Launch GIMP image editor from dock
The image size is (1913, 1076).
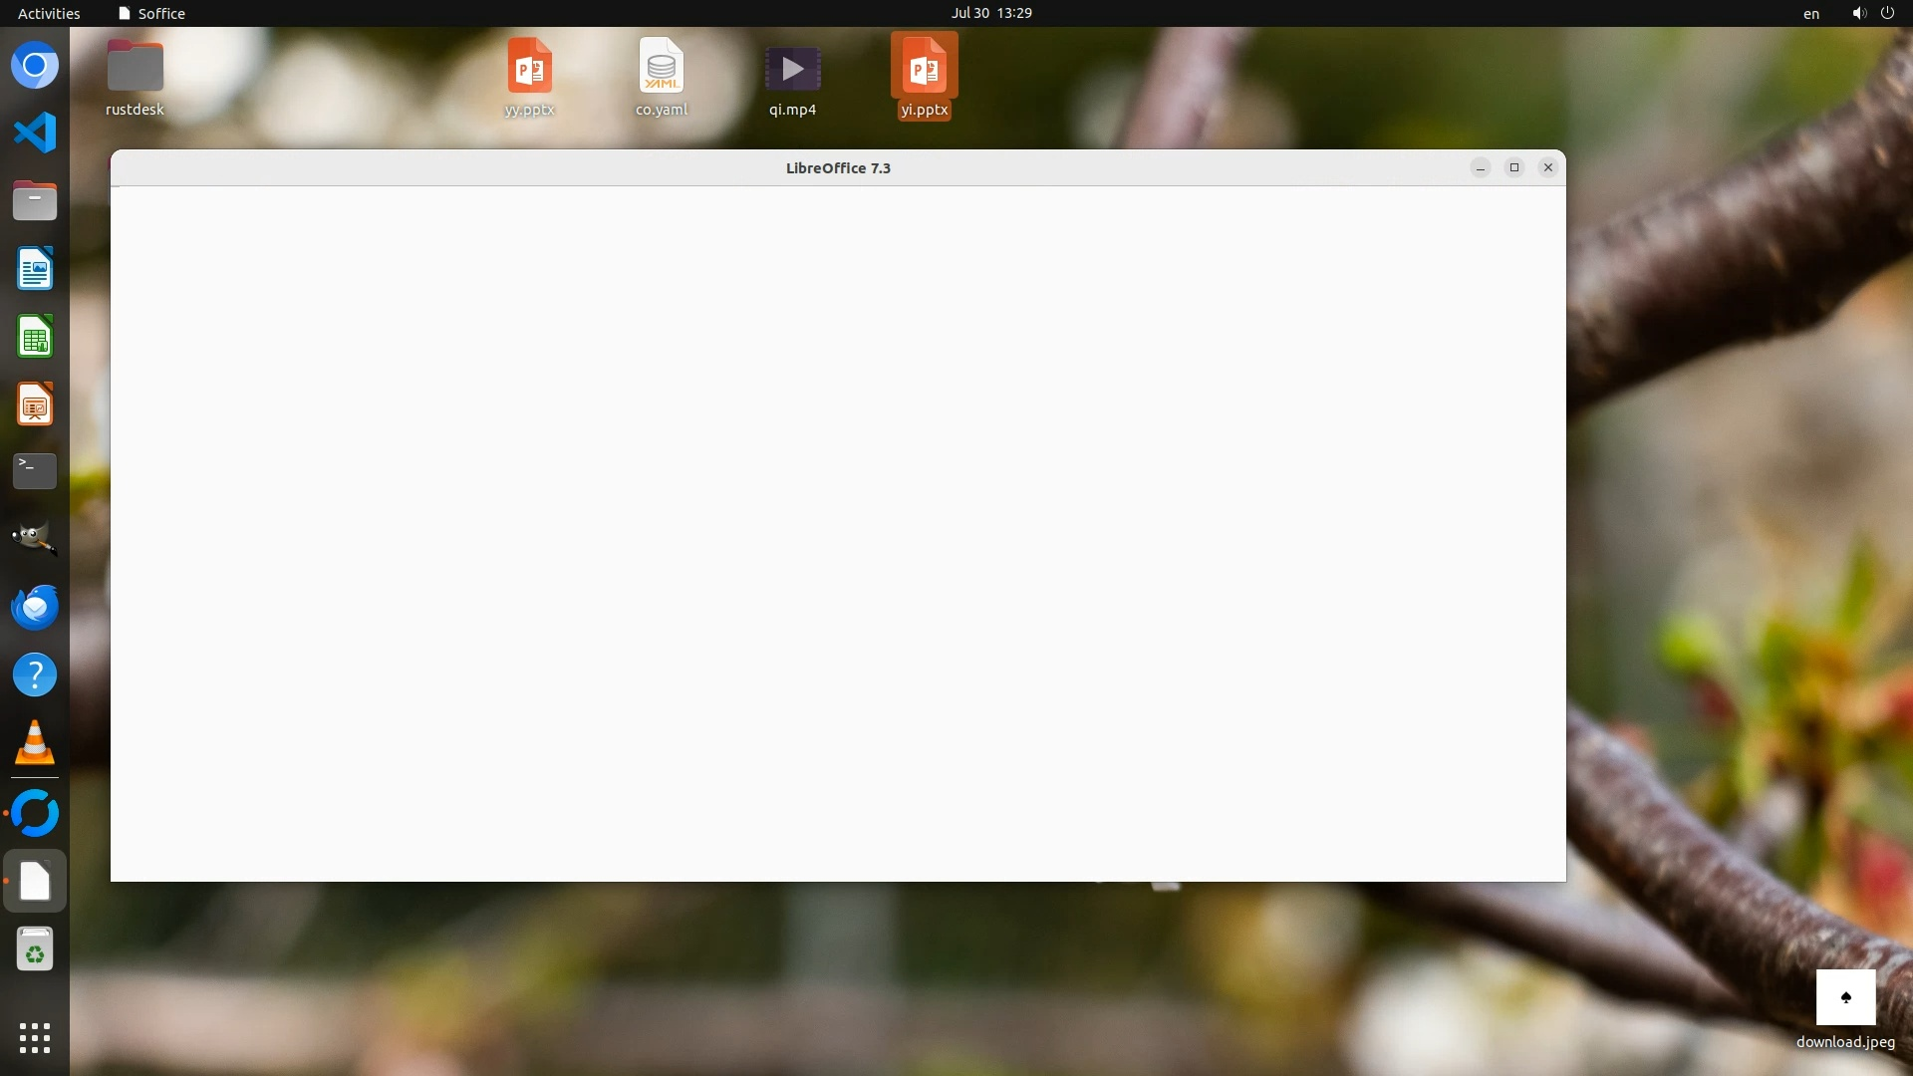35,539
